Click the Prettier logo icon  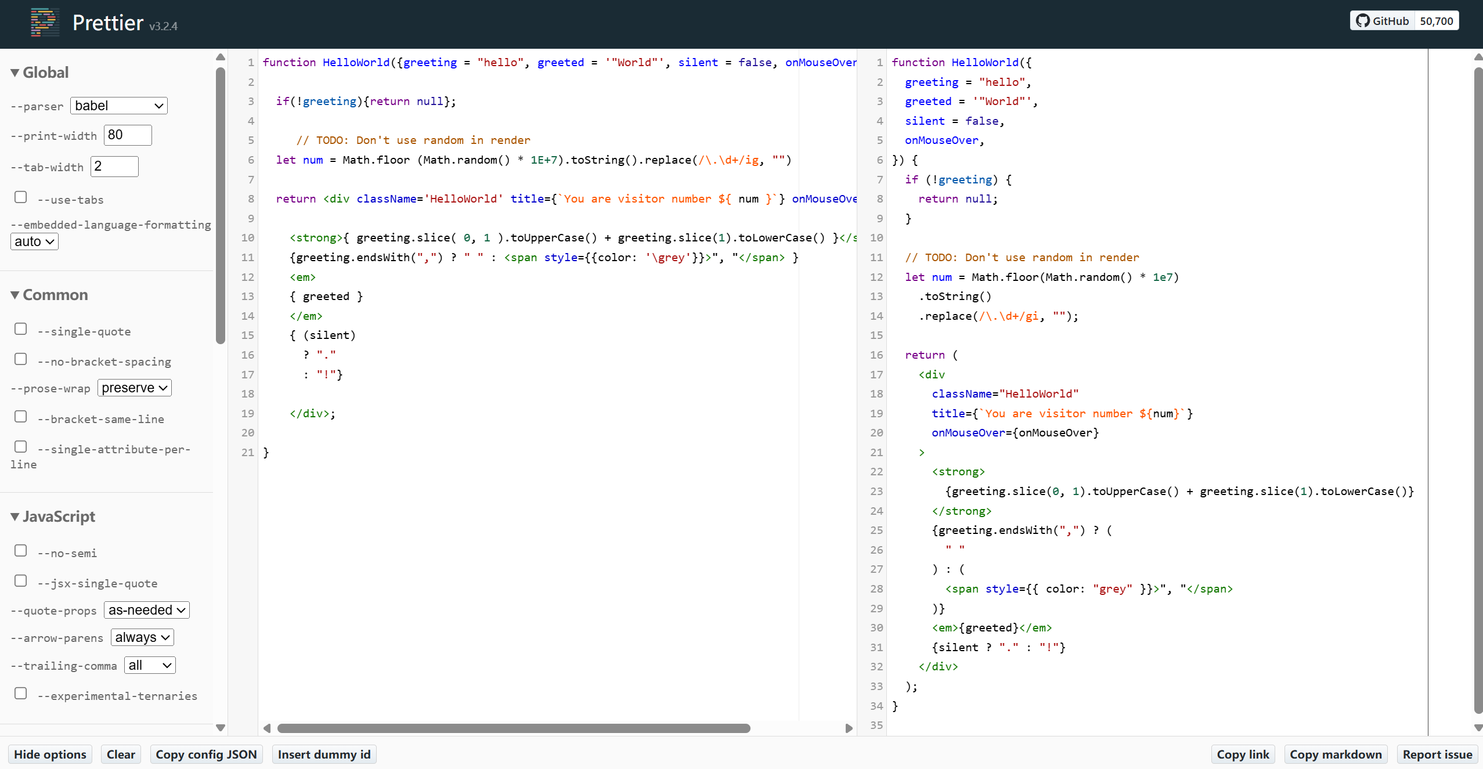pos(44,23)
